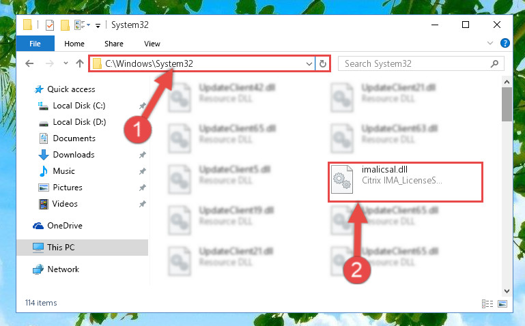Toggle the pin beside Music
The height and width of the screenshot is (326, 525).
[143, 171]
